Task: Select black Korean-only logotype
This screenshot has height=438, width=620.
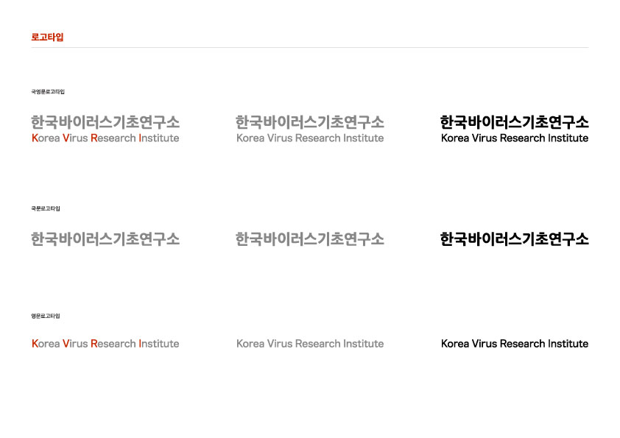Action: pyautogui.click(x=514, y=239)
